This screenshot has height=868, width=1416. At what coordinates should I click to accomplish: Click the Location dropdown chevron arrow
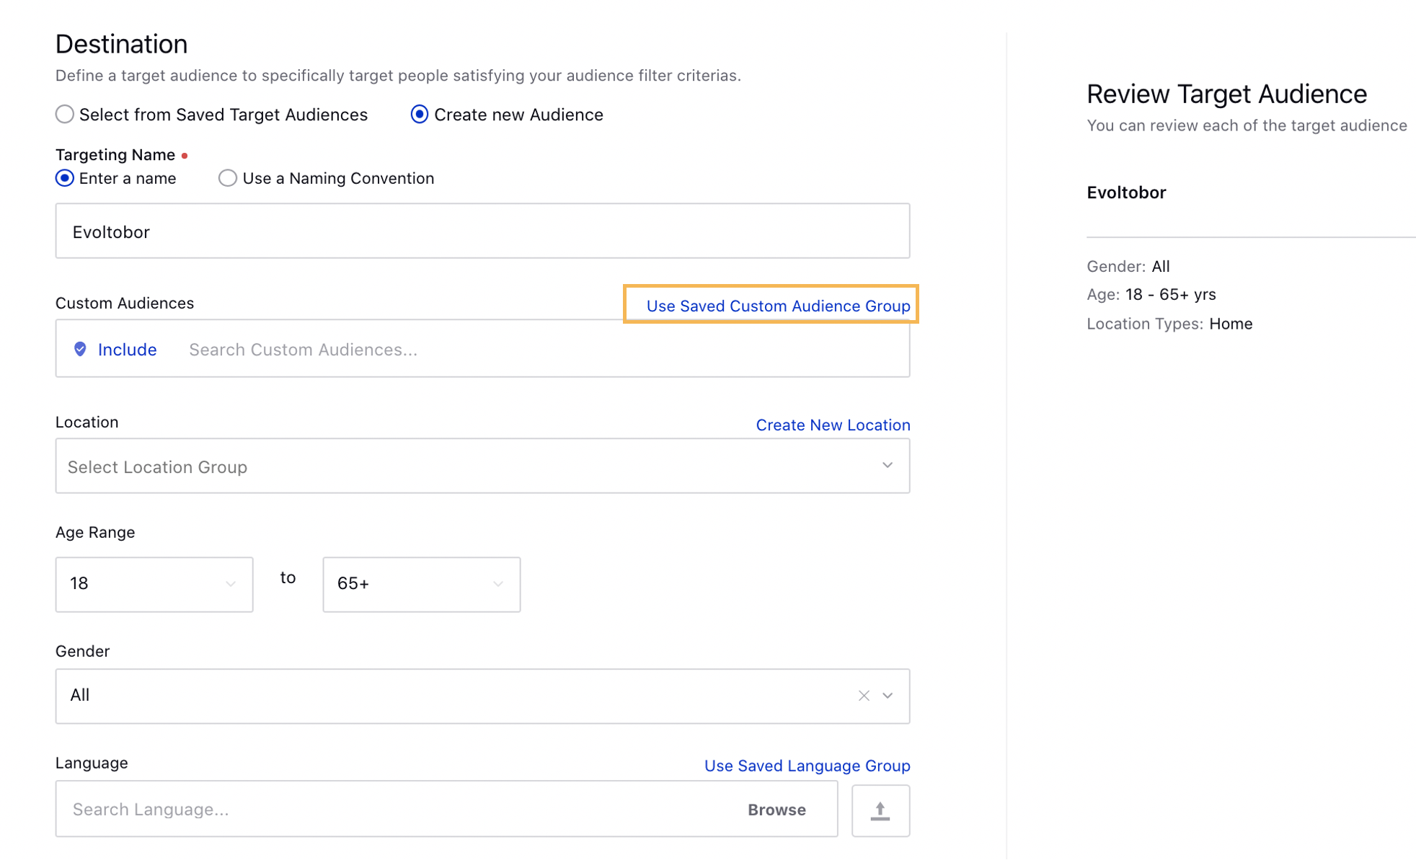tap(887, 466)
